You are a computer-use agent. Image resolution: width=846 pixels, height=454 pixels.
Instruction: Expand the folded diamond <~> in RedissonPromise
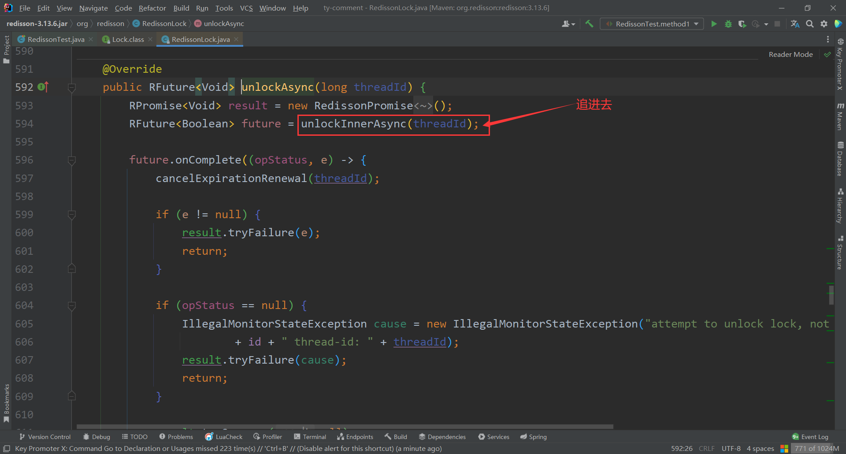click(x=423, y=106)
